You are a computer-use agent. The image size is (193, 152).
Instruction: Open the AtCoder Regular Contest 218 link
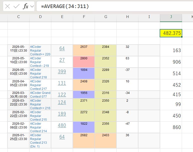[x=38, y=74]
